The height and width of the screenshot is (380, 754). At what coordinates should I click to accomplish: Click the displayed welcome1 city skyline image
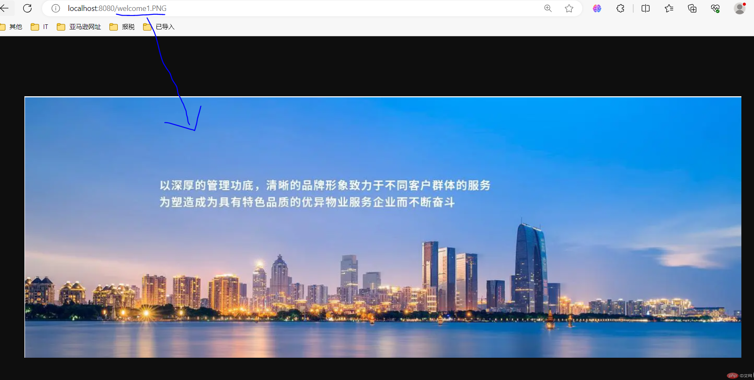point(383,227)
